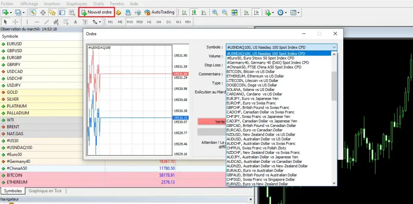The height and width of the screenshot is (204, 413).
Task: Toggle the H1 timeframe
Action: [149, 22]
